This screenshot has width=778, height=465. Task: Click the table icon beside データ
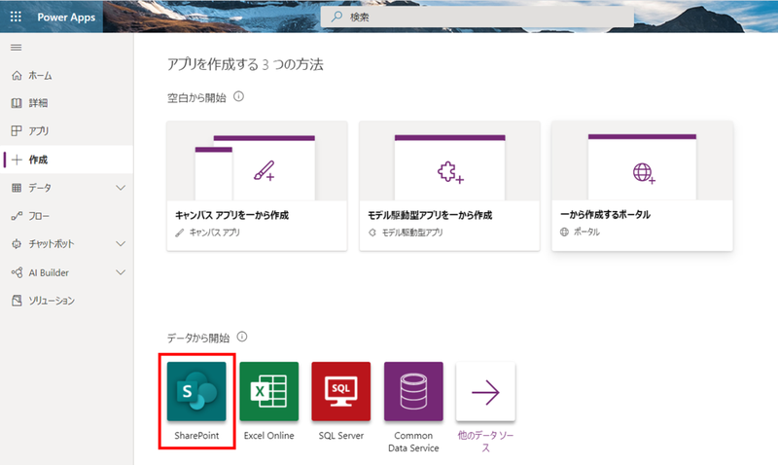tap(17, 188)
